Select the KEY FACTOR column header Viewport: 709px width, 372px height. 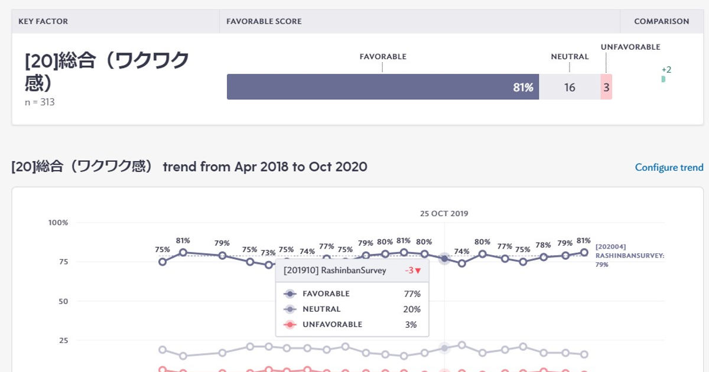click(43, 21)
